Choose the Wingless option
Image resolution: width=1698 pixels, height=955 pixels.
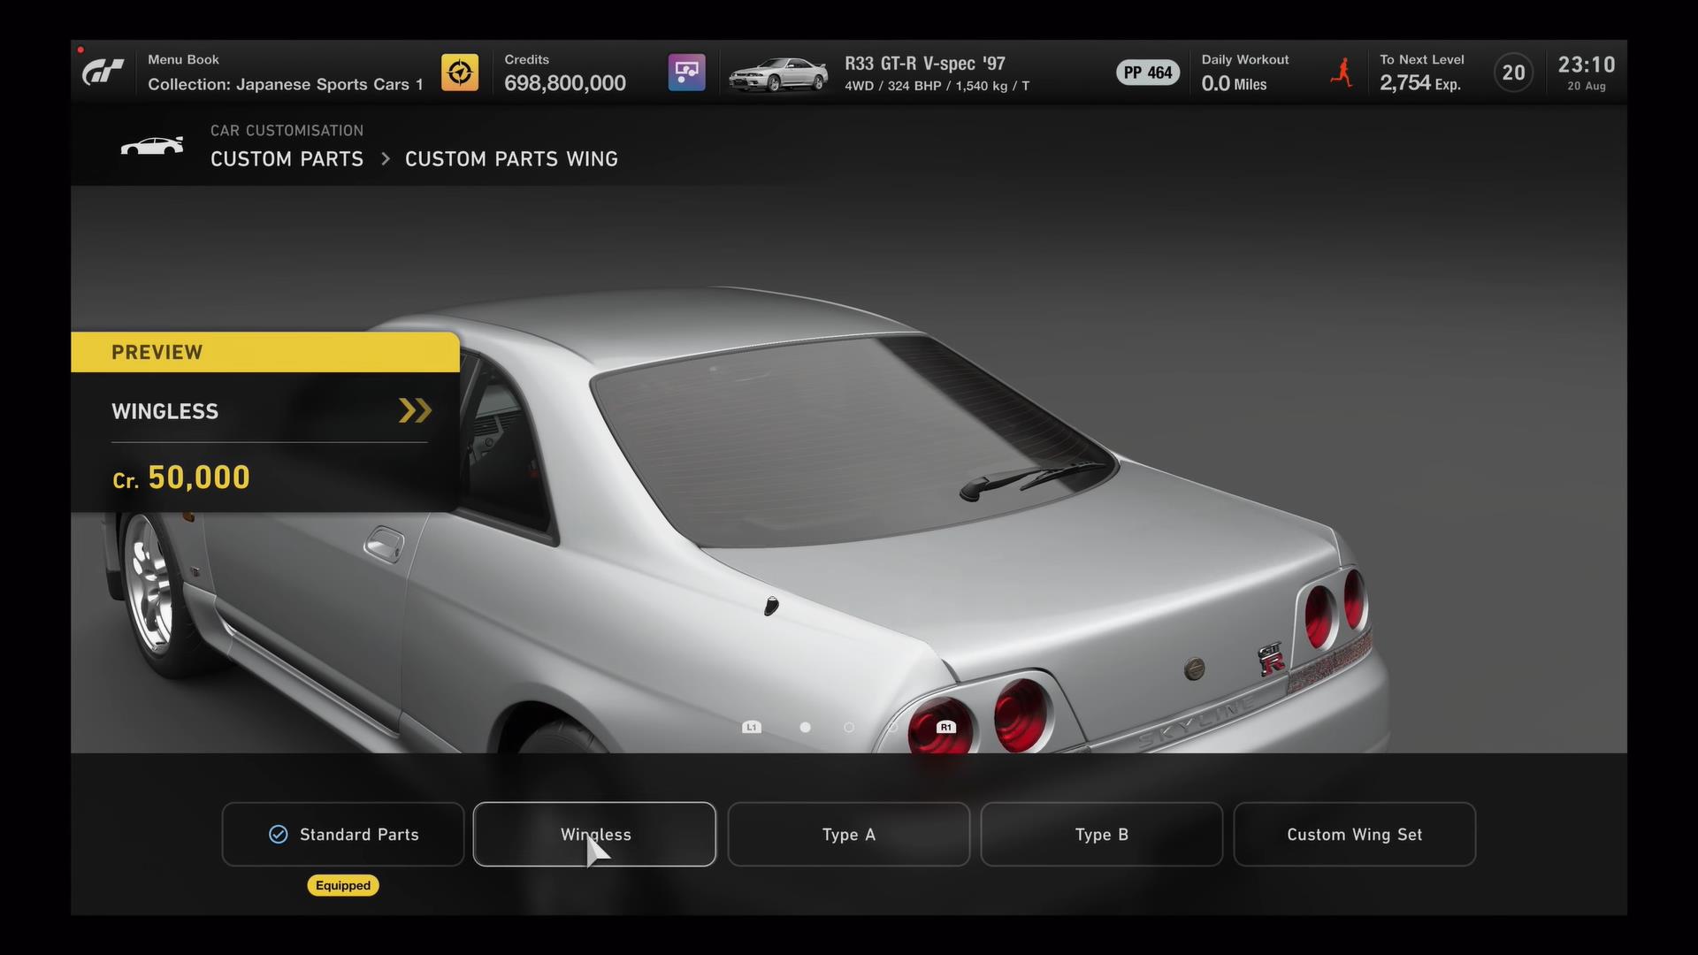click(x=594, y=834)
